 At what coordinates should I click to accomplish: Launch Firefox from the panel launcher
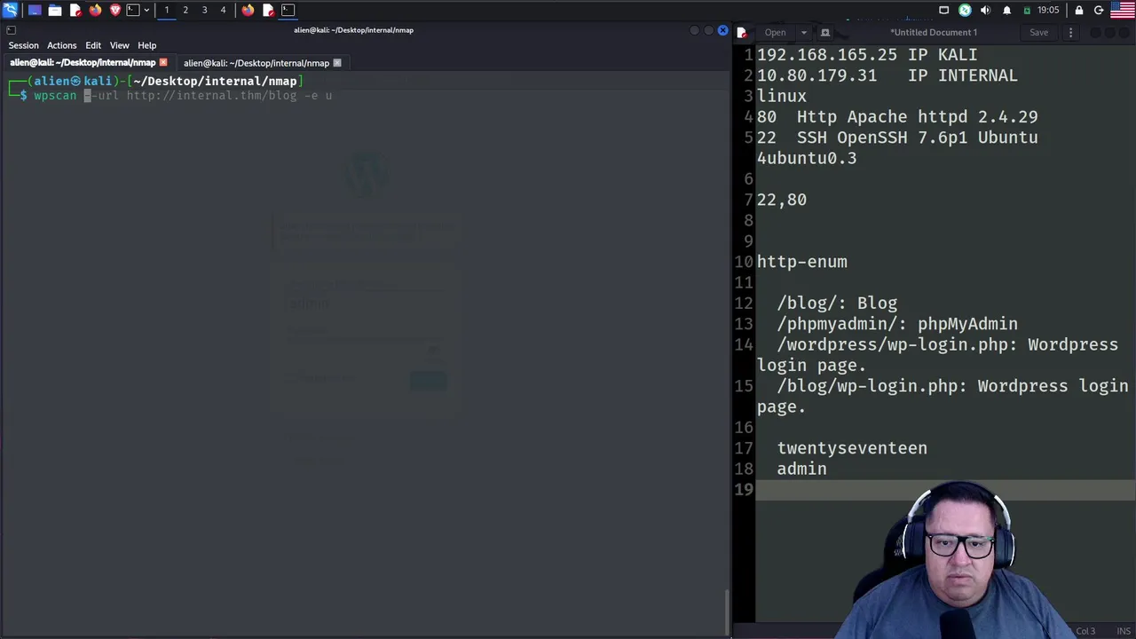[x=95, y=10]
